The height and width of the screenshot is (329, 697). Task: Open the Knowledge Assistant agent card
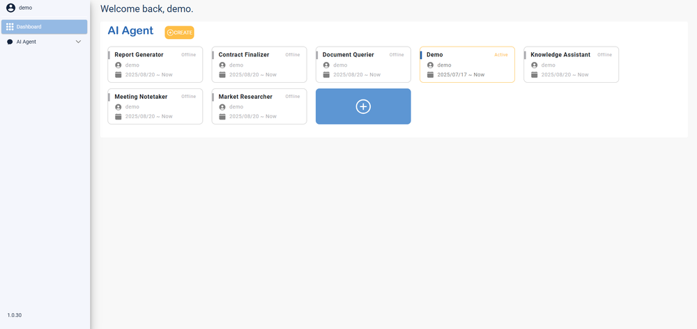click(x=572, y=64)
